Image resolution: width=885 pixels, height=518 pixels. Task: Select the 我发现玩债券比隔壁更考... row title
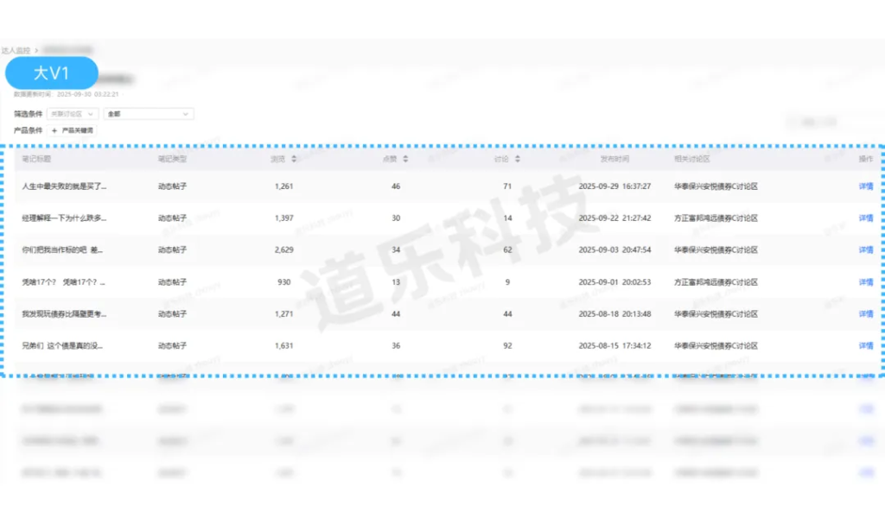[x=64, y=313]
